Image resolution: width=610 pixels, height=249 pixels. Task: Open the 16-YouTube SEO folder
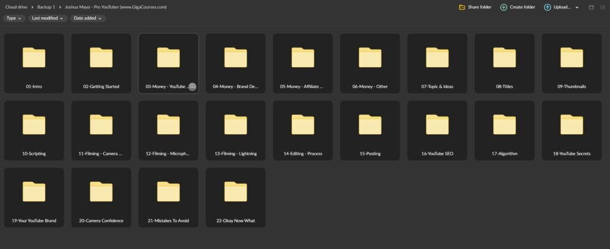(x=437, y=130)
